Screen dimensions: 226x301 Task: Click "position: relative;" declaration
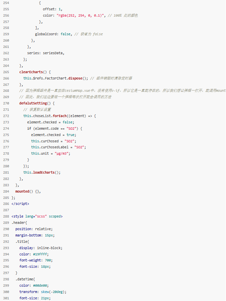coord(34,229)
